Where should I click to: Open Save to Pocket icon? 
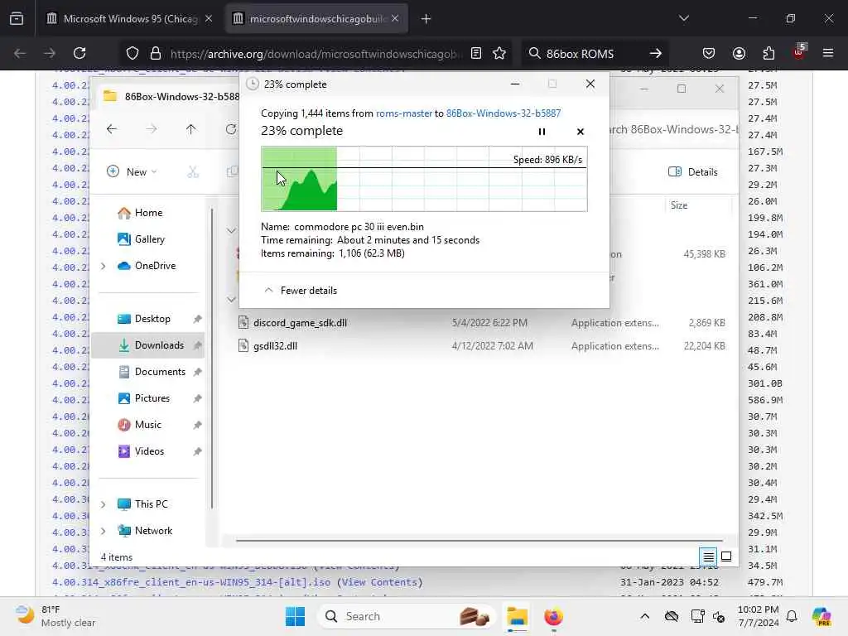click(x=709, y=53)
